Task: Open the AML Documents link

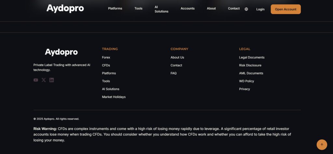Action: pos(251,73)
